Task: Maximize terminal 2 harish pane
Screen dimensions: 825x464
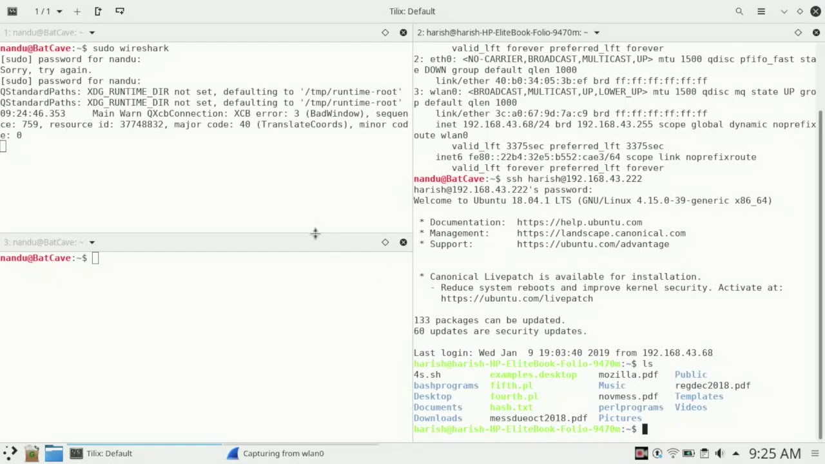Action: (798, 32)
